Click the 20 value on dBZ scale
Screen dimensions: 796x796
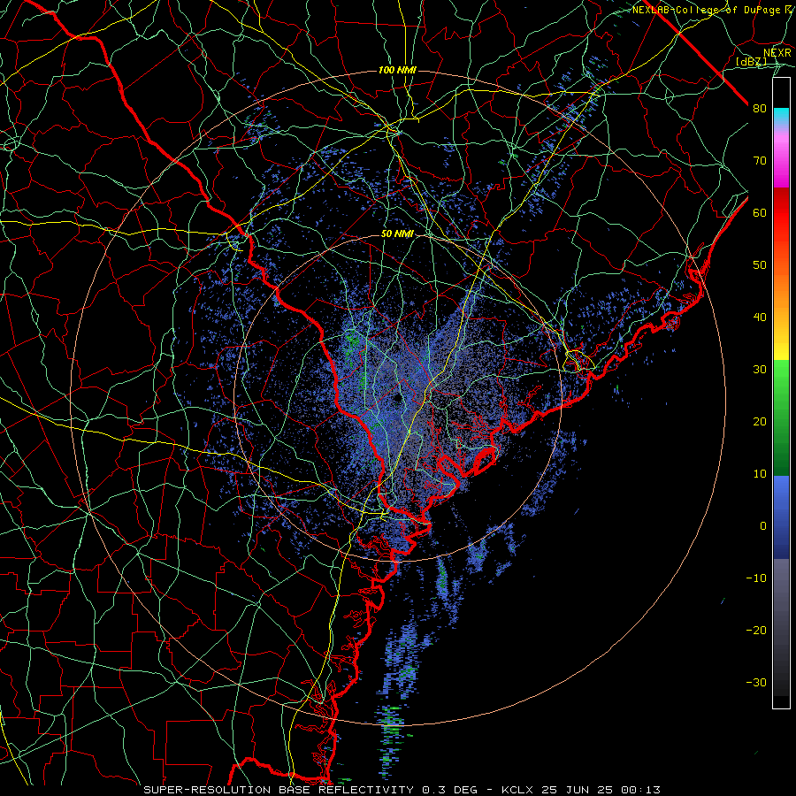click(x=760, y=422)
